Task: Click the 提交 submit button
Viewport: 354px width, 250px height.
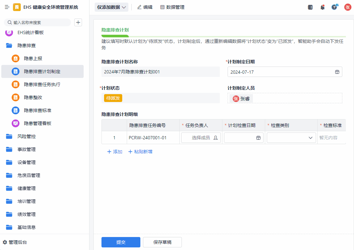Action: (121, 242)
